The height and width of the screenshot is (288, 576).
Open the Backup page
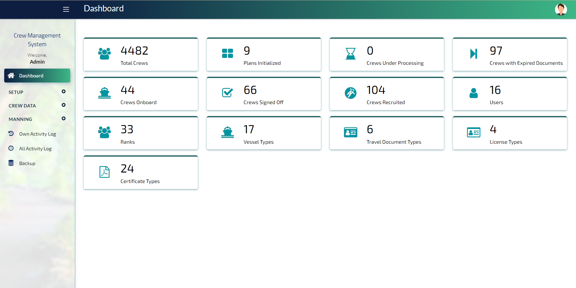tap(27, 163)
